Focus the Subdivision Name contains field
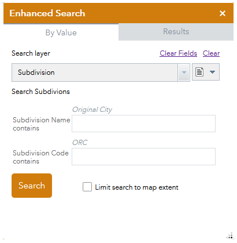This screenshot has width=237, height=243. pos(143,124)
